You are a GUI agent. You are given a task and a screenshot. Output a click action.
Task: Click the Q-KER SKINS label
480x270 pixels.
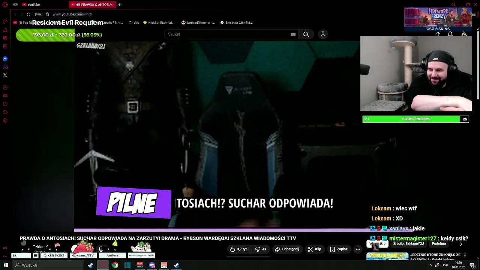(x=54, y=255)
